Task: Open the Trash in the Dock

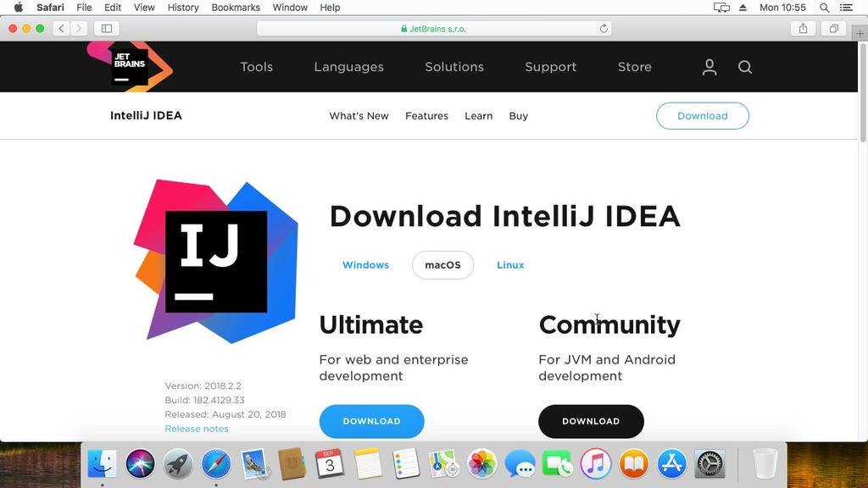Action: coord(765,463)
